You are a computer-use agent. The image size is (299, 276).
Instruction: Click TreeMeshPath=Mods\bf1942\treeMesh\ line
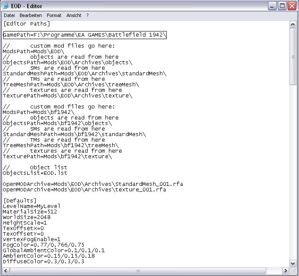[61, 145]
